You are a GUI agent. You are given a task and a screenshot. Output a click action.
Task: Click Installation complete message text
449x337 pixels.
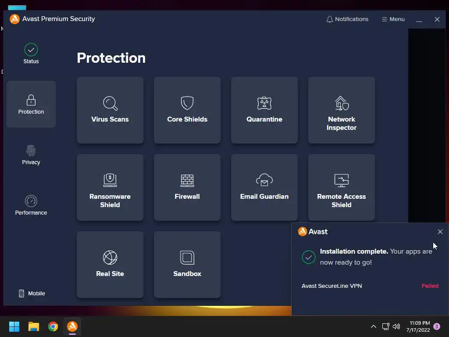pos(376,257)
